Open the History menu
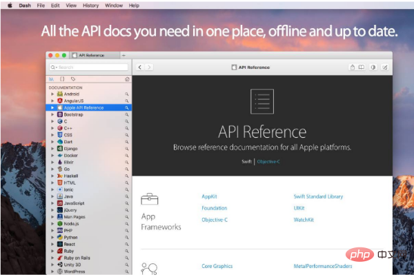Viewport: 414px width, 277px height. [x=90, y=6]
